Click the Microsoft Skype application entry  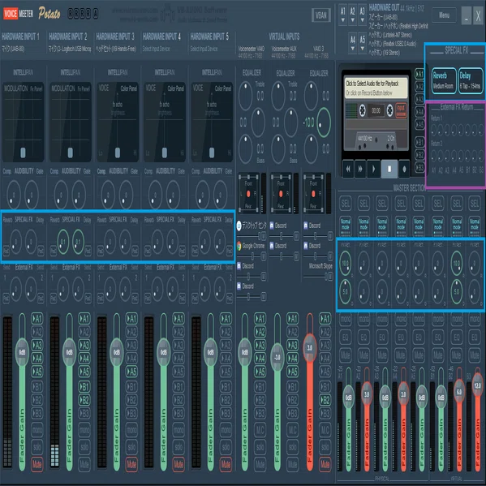320,266
